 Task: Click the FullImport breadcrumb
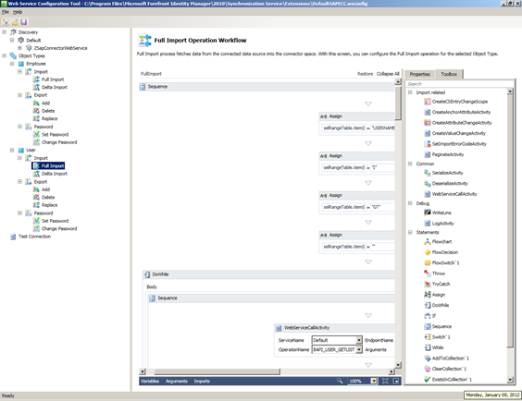tap(151, 74)
